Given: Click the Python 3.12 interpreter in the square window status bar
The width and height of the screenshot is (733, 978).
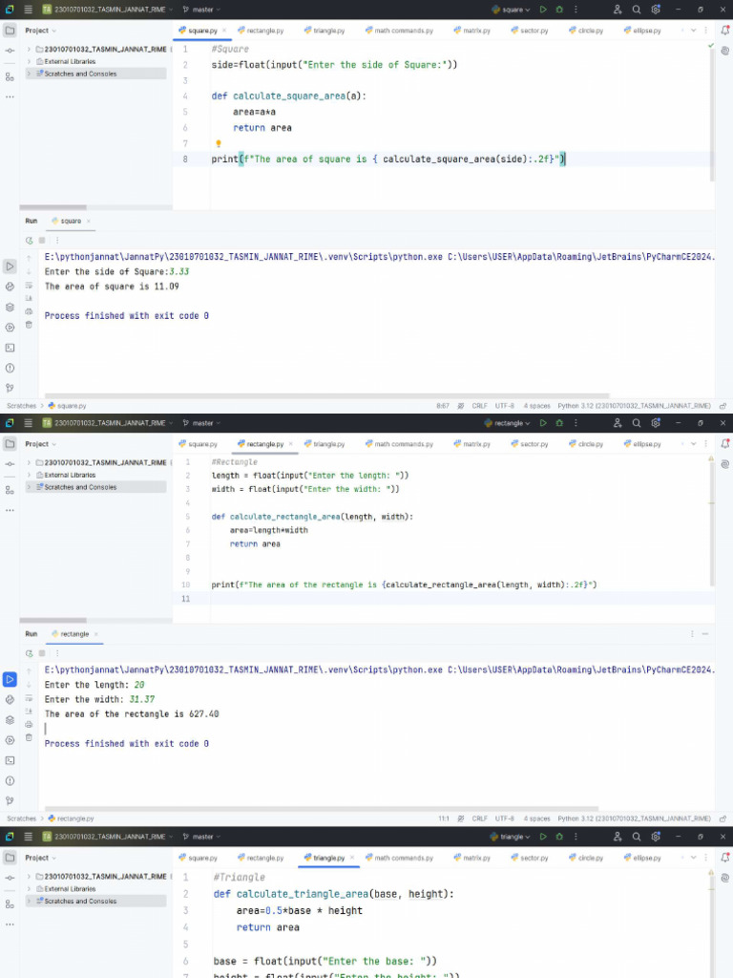Looking at the screenshot, I should pyautogui.click(x=634, y=405).
